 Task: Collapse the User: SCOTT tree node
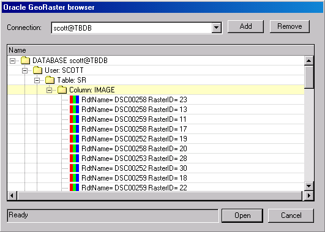point(25,70)
